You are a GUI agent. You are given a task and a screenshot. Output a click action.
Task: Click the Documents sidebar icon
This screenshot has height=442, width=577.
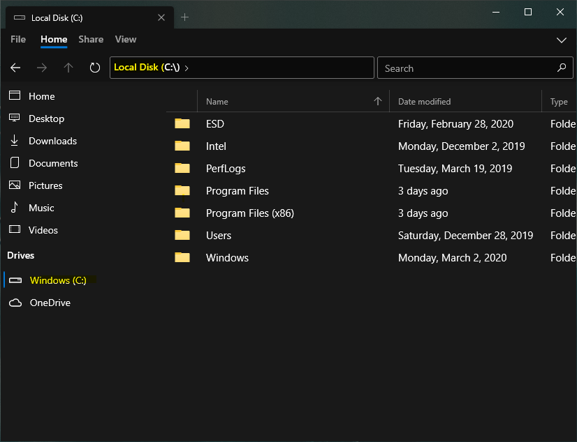[15, 162]
